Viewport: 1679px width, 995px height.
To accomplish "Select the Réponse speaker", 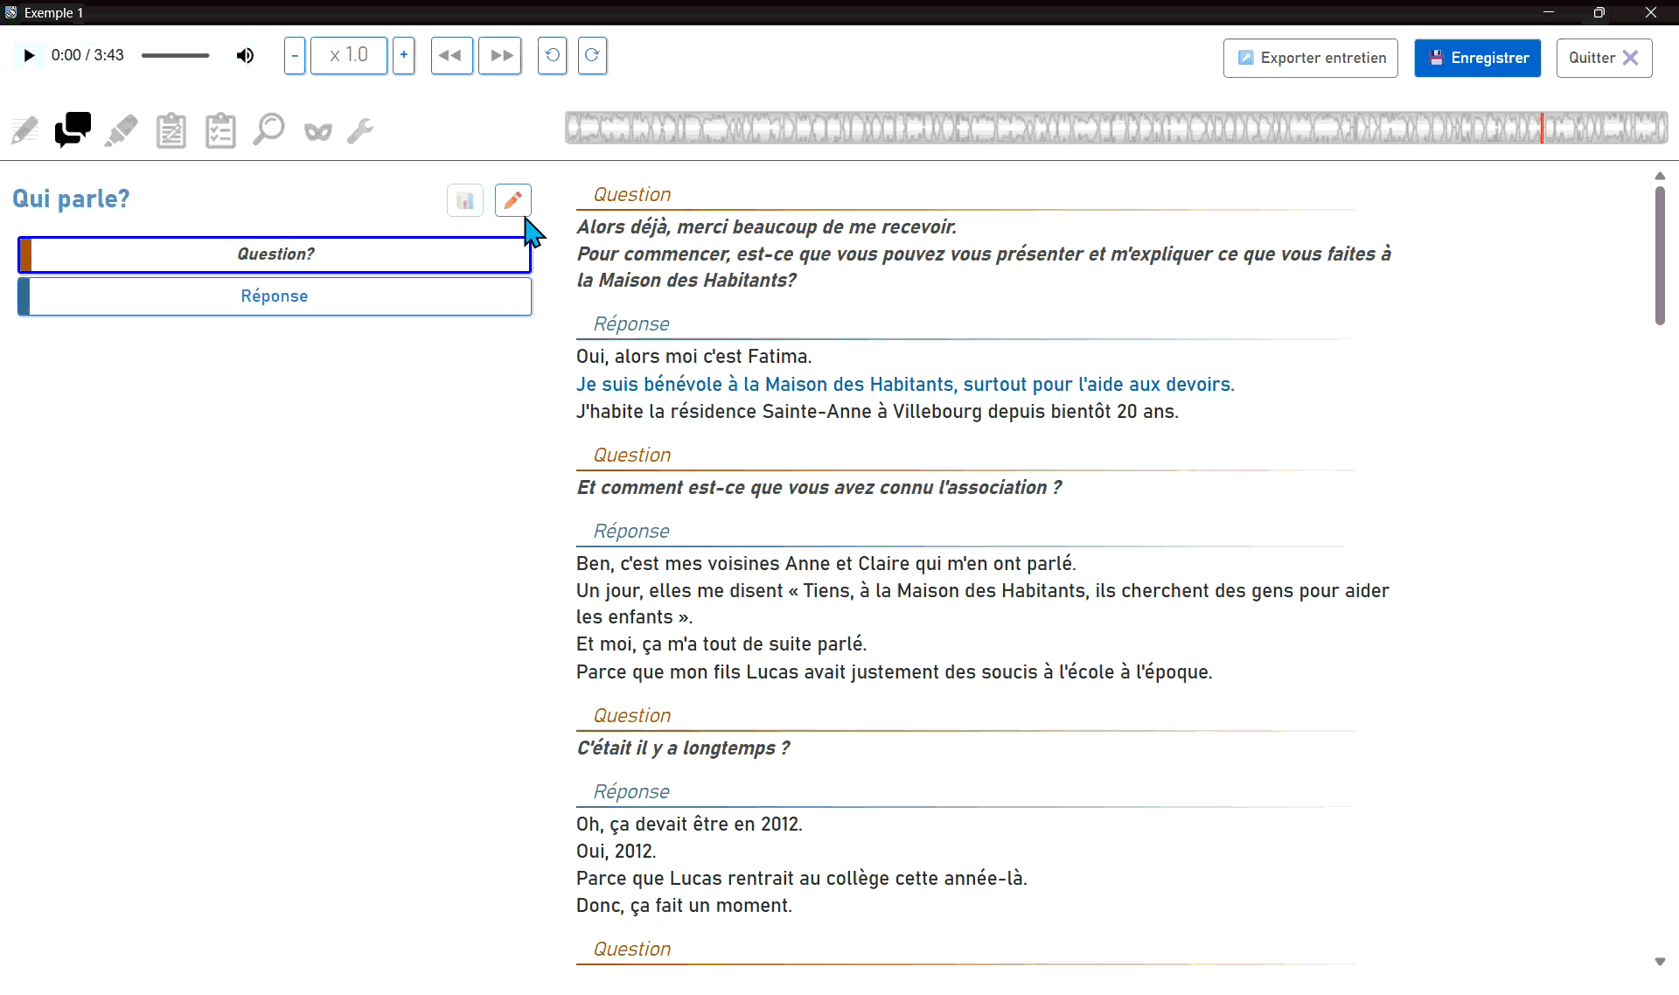I will tap(275, 296).
